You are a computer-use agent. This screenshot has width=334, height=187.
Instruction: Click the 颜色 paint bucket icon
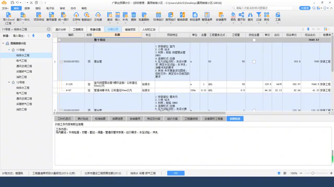(x=233, y=15)
